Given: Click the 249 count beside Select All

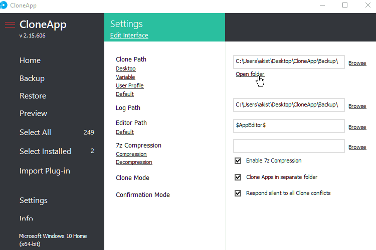Looking at the screenshot, I should pos(89,132).
